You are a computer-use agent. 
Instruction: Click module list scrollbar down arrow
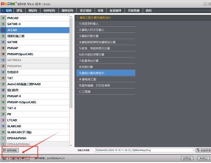tap(71, 145)
